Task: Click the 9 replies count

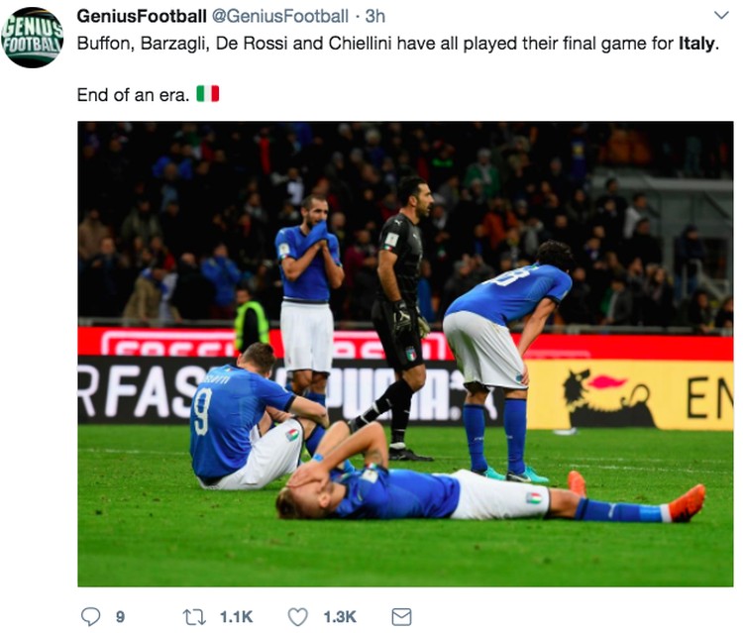Action: (x=120, y=617)
